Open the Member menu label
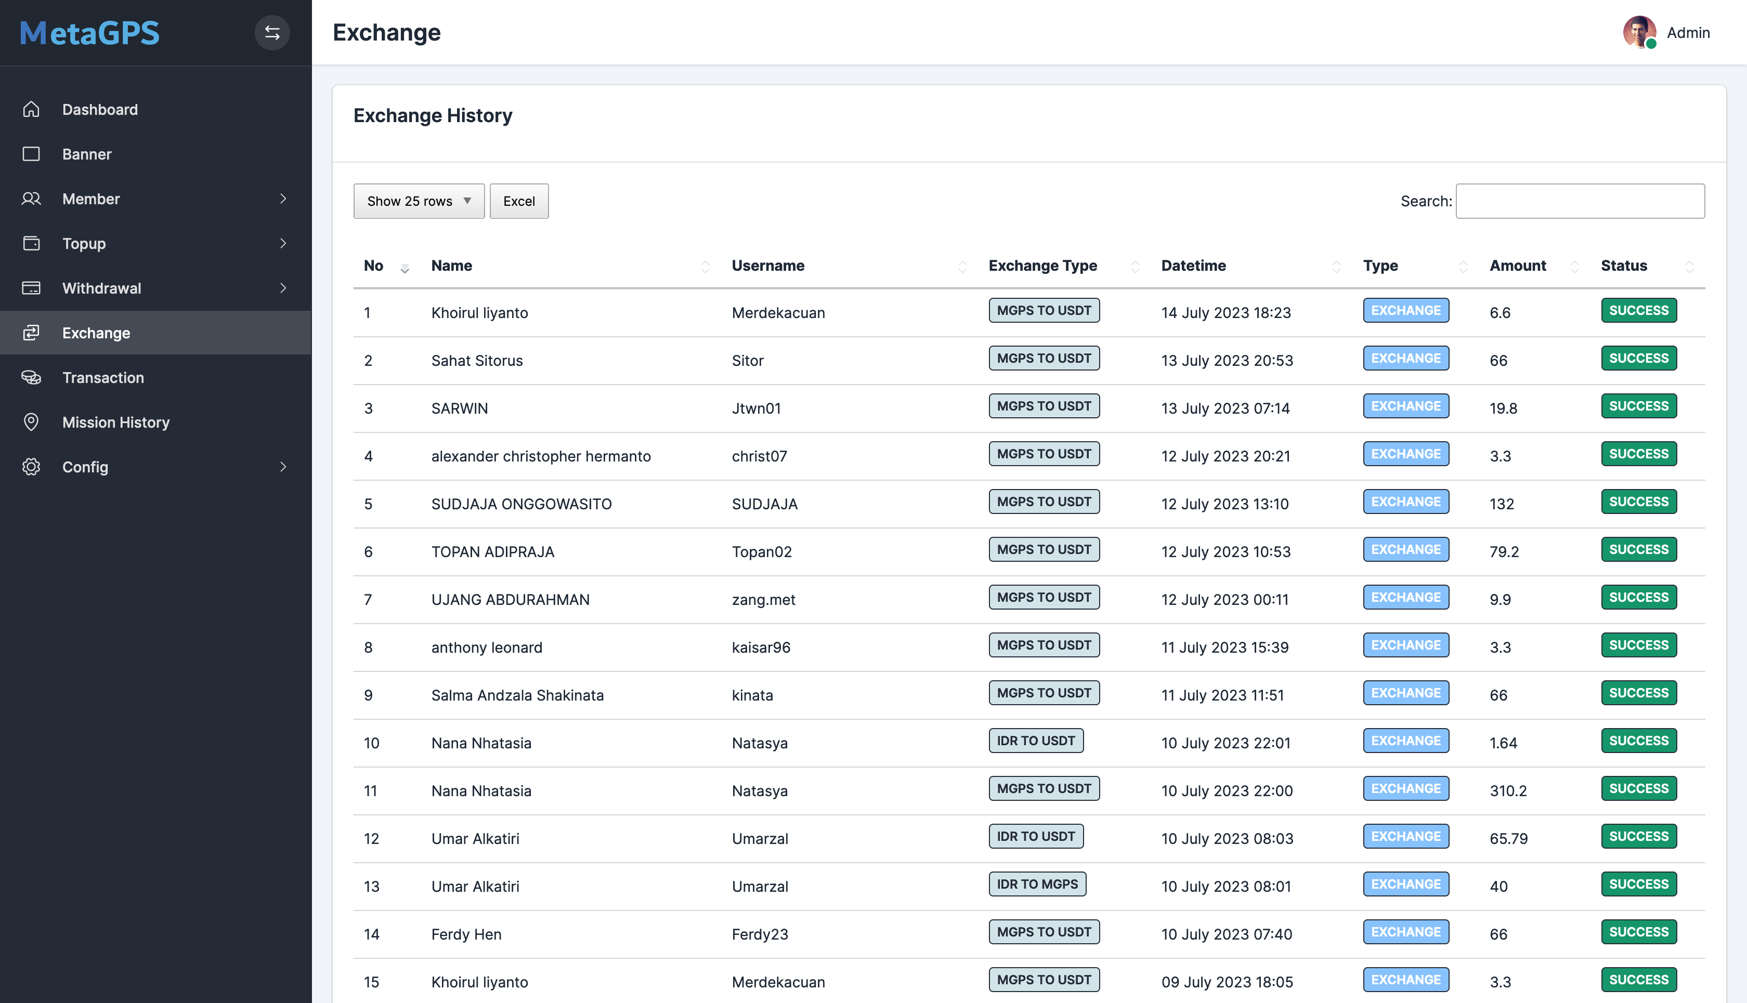Screen dimensions: 1747x1003 point(91,199)
